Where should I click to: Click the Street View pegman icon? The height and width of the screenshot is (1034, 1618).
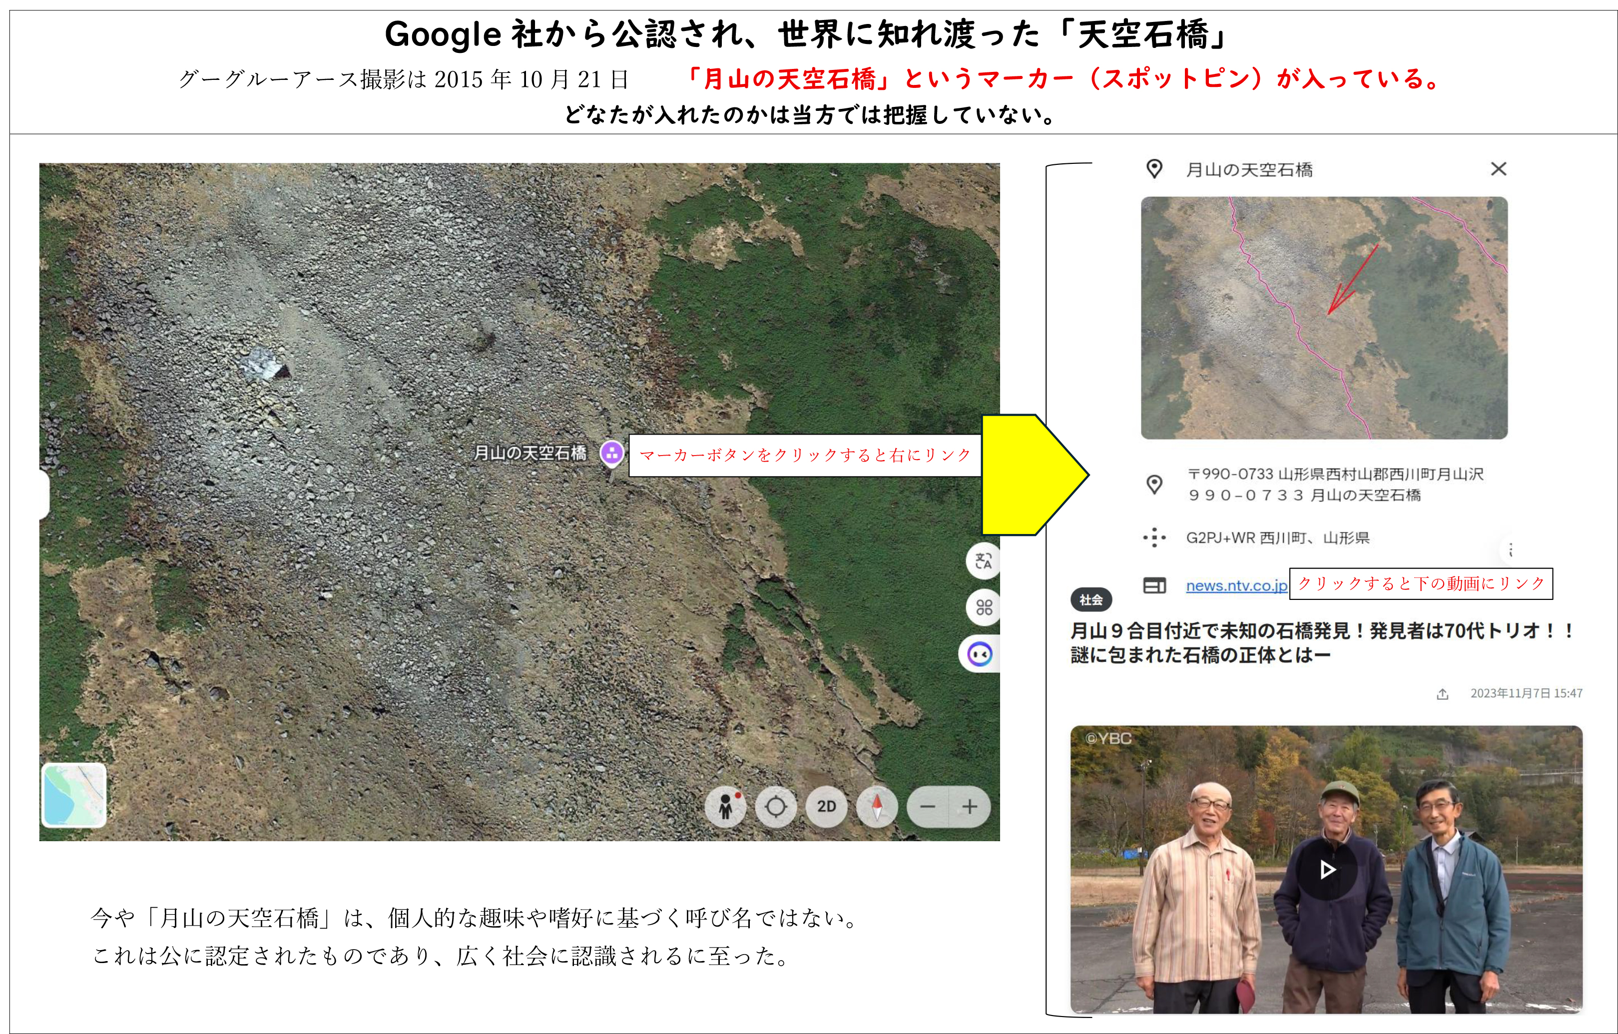point(725,806)
